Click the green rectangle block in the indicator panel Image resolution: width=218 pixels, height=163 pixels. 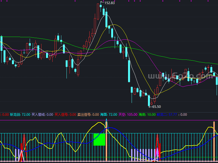[x=99, y=140]
